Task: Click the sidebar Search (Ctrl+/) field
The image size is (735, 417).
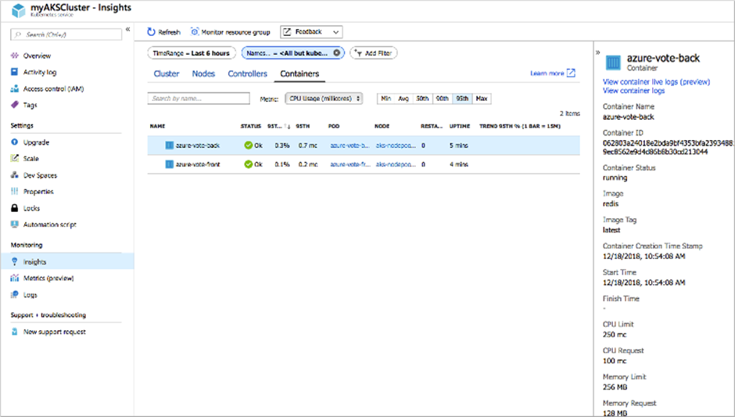Action: coord(66,34)
